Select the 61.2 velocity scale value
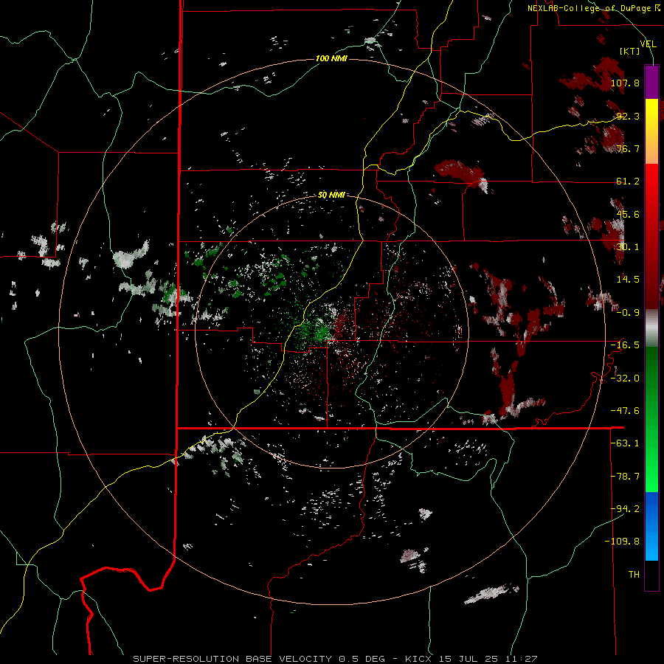 (x=628, y=181)
